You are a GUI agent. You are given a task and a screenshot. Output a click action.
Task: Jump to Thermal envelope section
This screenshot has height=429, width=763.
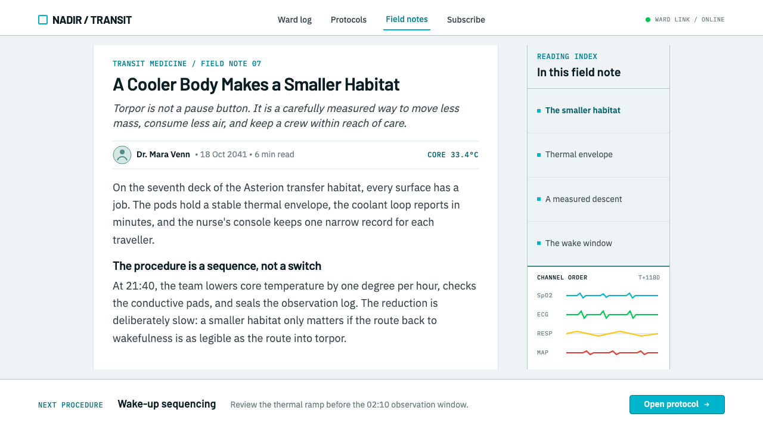tap(598, 155)
